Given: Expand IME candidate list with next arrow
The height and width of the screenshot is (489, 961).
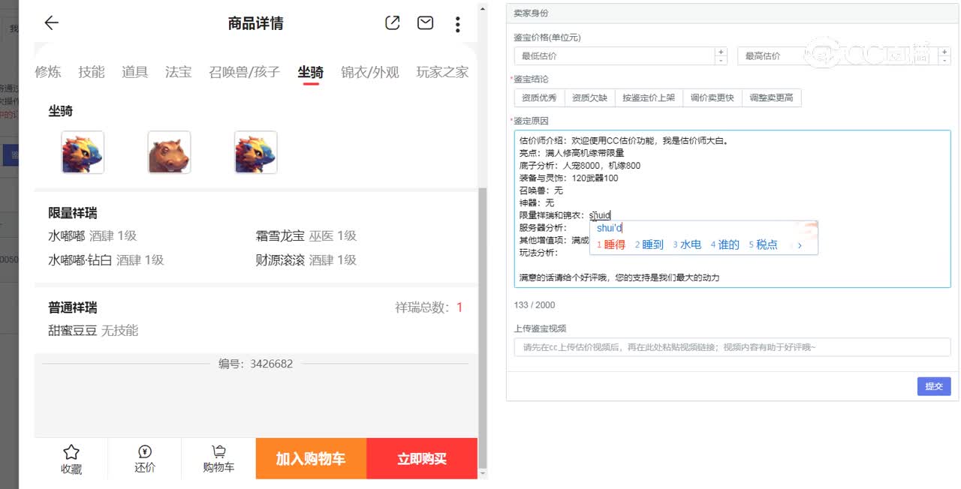Looking at the screenshot, I should pyautogui.click(x=800, y=245).
